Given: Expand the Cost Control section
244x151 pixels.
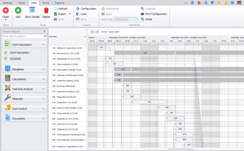Looking at the screenshot, I should (44, 109).
